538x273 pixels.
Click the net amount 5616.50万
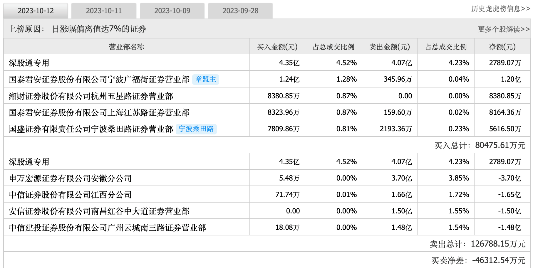(x=505, y=129)
